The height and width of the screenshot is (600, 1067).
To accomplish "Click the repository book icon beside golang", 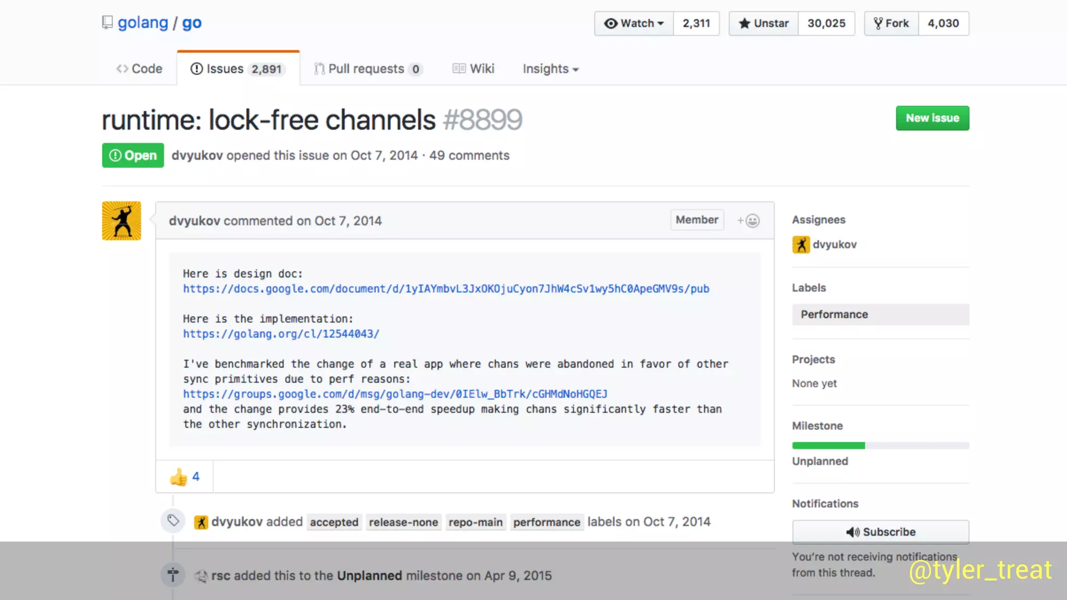I will pos(107,22).
